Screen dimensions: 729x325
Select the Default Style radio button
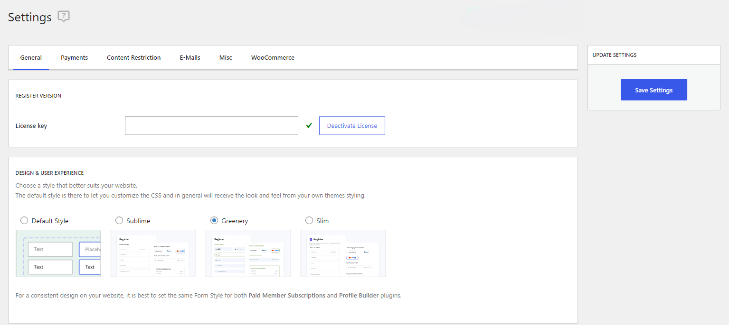coord(24,220)
